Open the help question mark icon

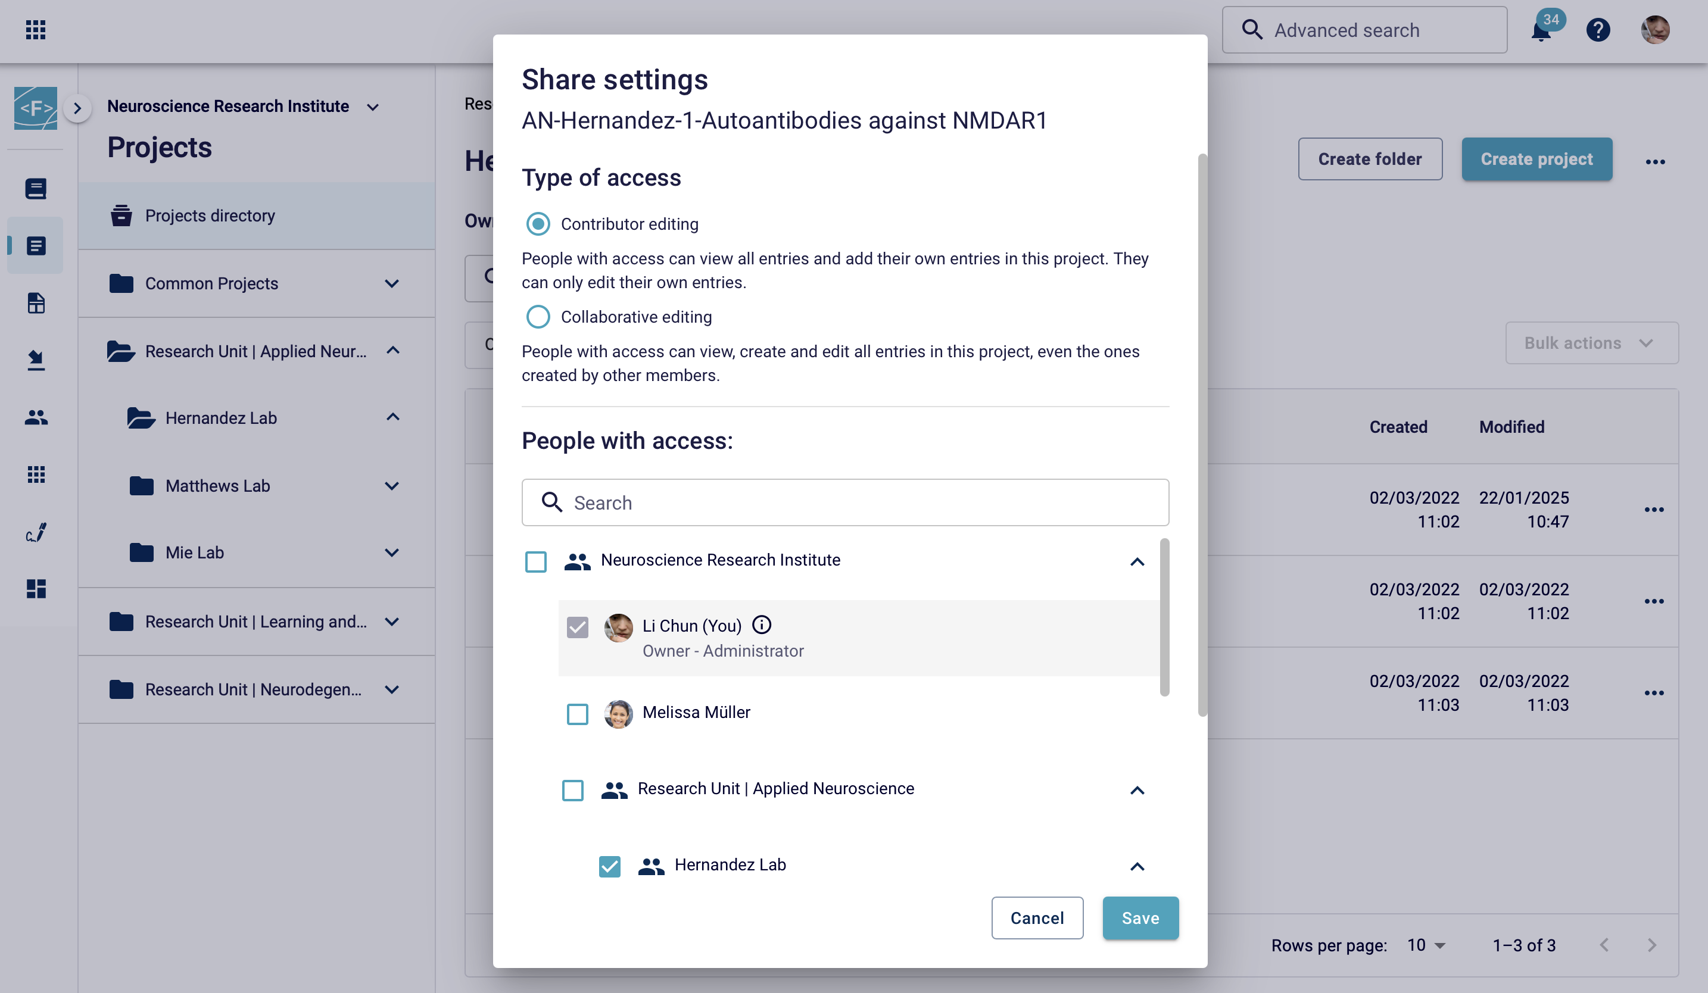click(x=1597, y=30)
